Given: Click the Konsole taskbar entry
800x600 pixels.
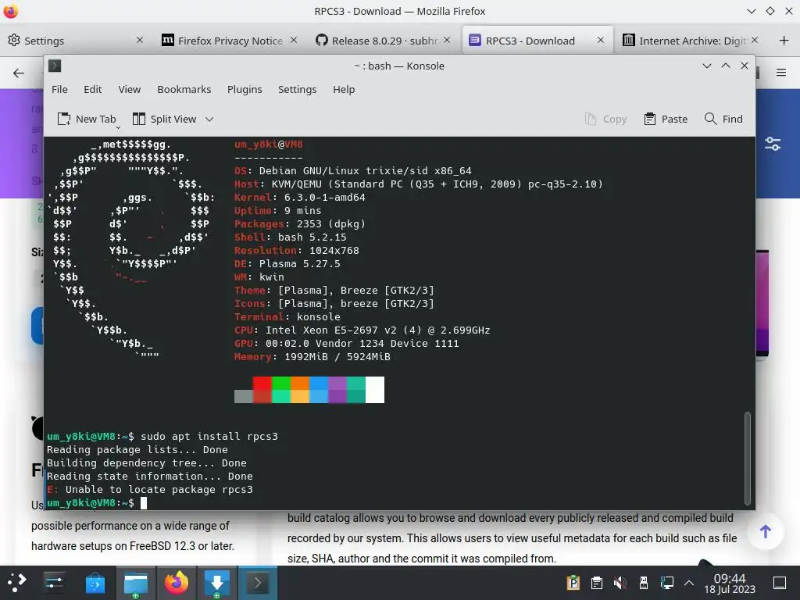Looking at the screenshot, I should (258, 583).
